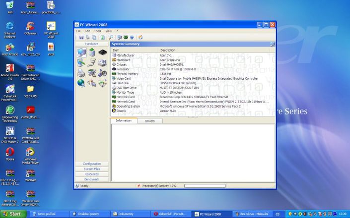The width and height of the screenshot is (350, 218).
Task: Switch to Dokumenty taskbar window
Action: click(131, 214)
